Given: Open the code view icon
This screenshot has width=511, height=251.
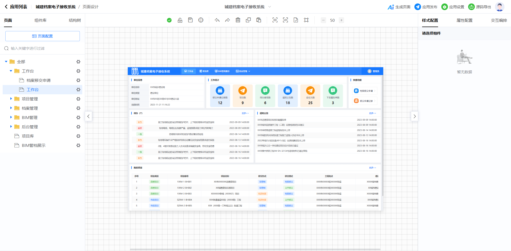Looking at the screenshot, I should tap(285, 20).
